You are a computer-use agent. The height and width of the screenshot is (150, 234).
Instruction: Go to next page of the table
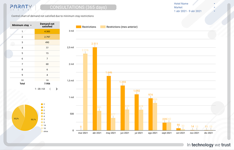pyautogui.click(x=56, y=89)
